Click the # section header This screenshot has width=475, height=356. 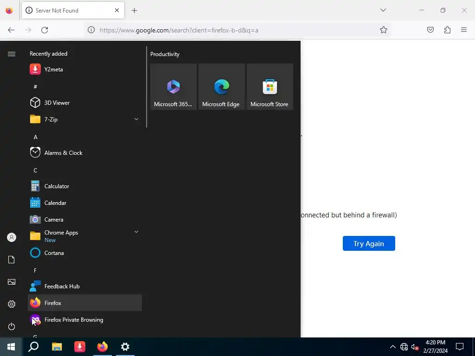pyautogui.click(x=35, y=87)
